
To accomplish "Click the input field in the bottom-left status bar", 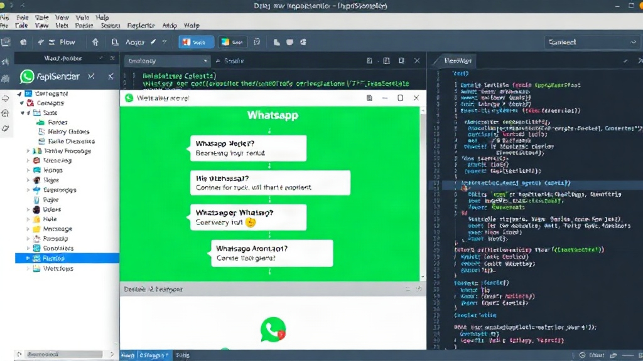I will coord(63,355).
